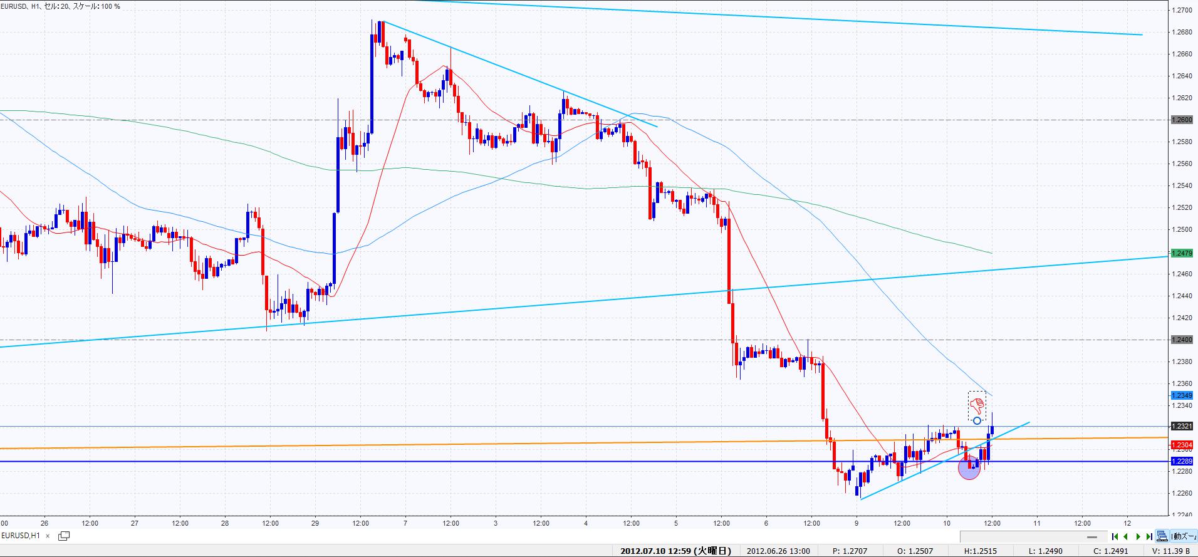Close the EURUSD,H1 chart tab
Viewport: 1198px width, 557px height.
point(48,536)
